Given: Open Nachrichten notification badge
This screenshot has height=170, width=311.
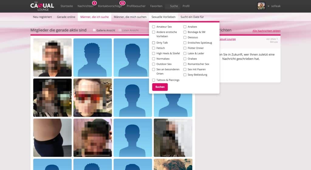Looking at the screenshot, I should [94, 3].
